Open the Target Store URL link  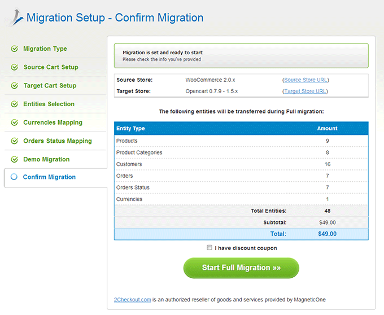point(305,91)
